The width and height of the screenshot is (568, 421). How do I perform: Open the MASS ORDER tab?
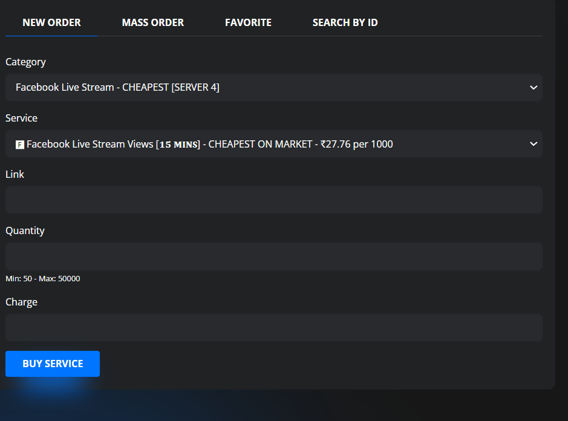(x=153, y=22)
